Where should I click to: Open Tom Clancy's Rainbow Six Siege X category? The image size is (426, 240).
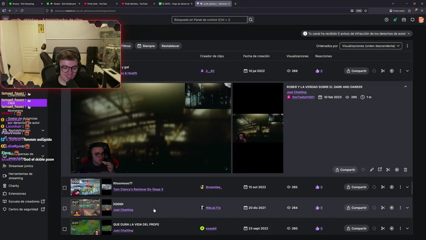[x=138, y=189]
